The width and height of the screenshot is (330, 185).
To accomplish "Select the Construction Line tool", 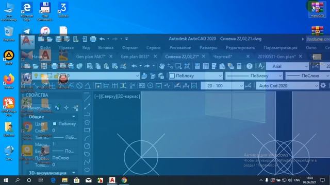I will pos(87,106).
